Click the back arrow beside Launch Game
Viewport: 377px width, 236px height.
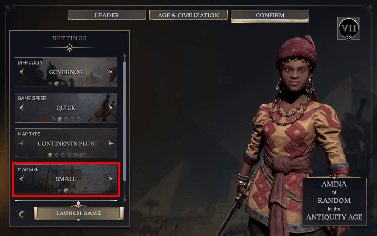[x=21, y=214]
